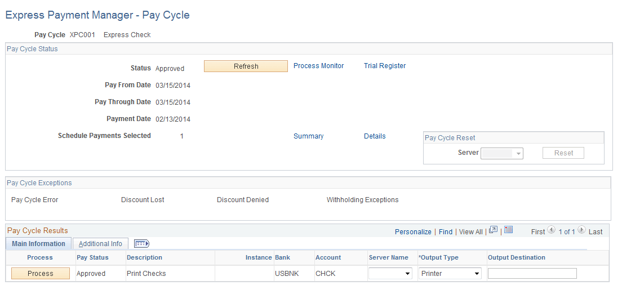This screenshot has height=290, width=622.
Task: Click Last in the grid navigation
Action: click(x=596, y=231)
